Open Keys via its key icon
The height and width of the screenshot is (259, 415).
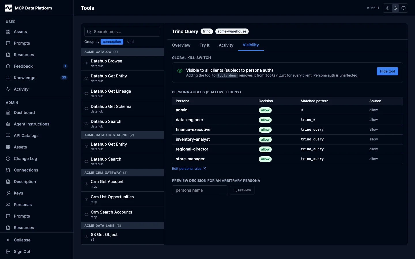point(8,193)
